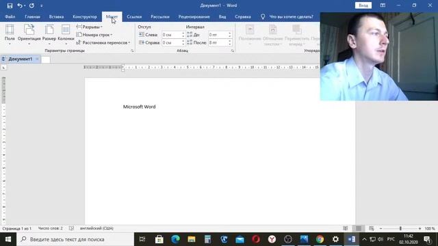Viewport: 438px width, 246px height.
Task: Open the Ссылки tab
Action: point(134,16)
